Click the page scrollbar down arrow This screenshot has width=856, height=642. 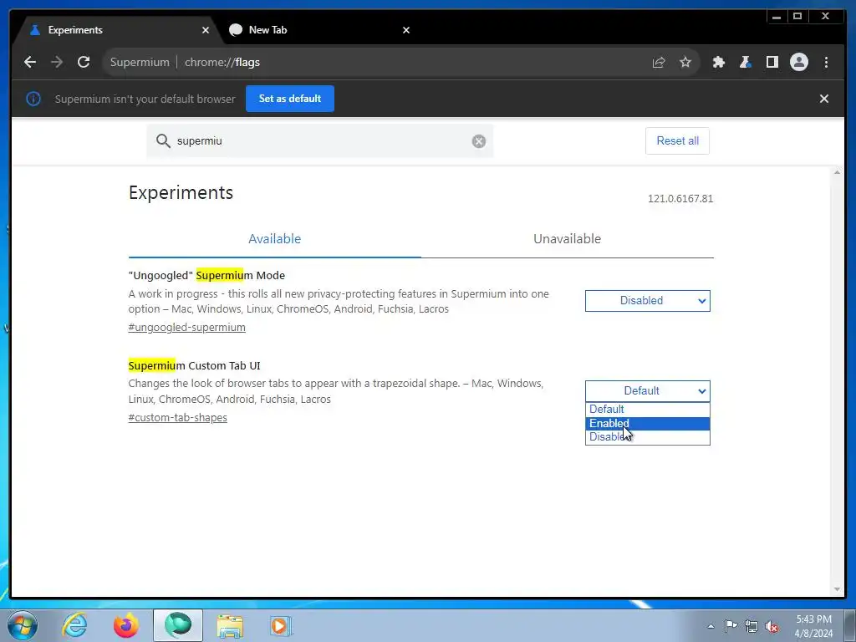click(x=837, y=589)
